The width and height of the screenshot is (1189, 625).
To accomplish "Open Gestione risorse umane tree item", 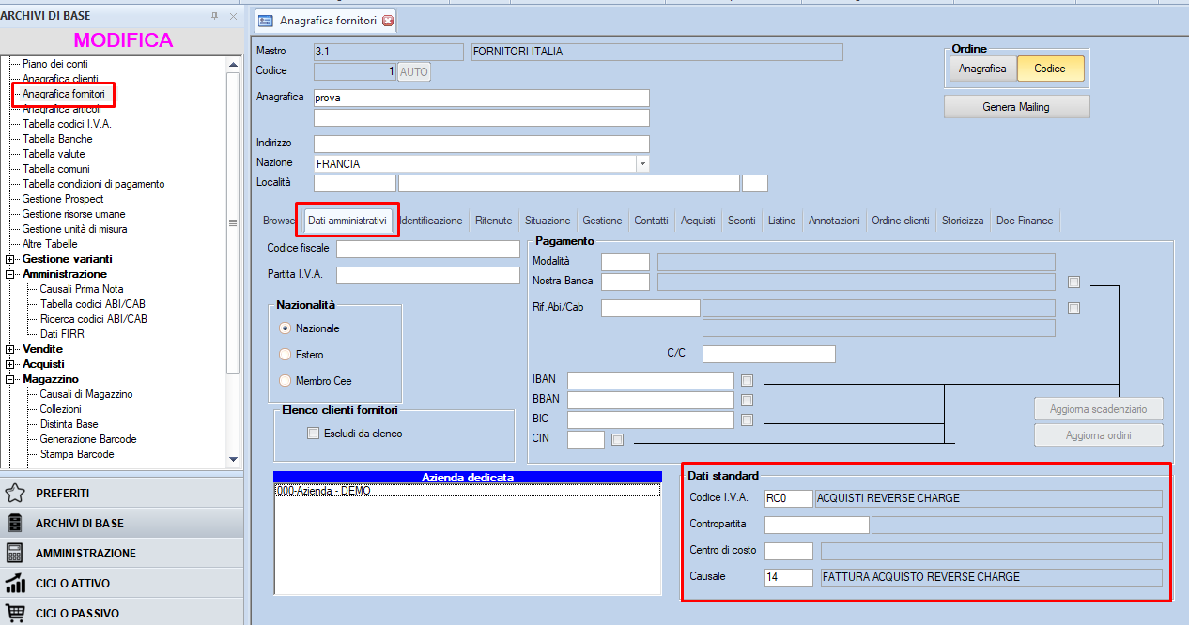I will 74,214.
